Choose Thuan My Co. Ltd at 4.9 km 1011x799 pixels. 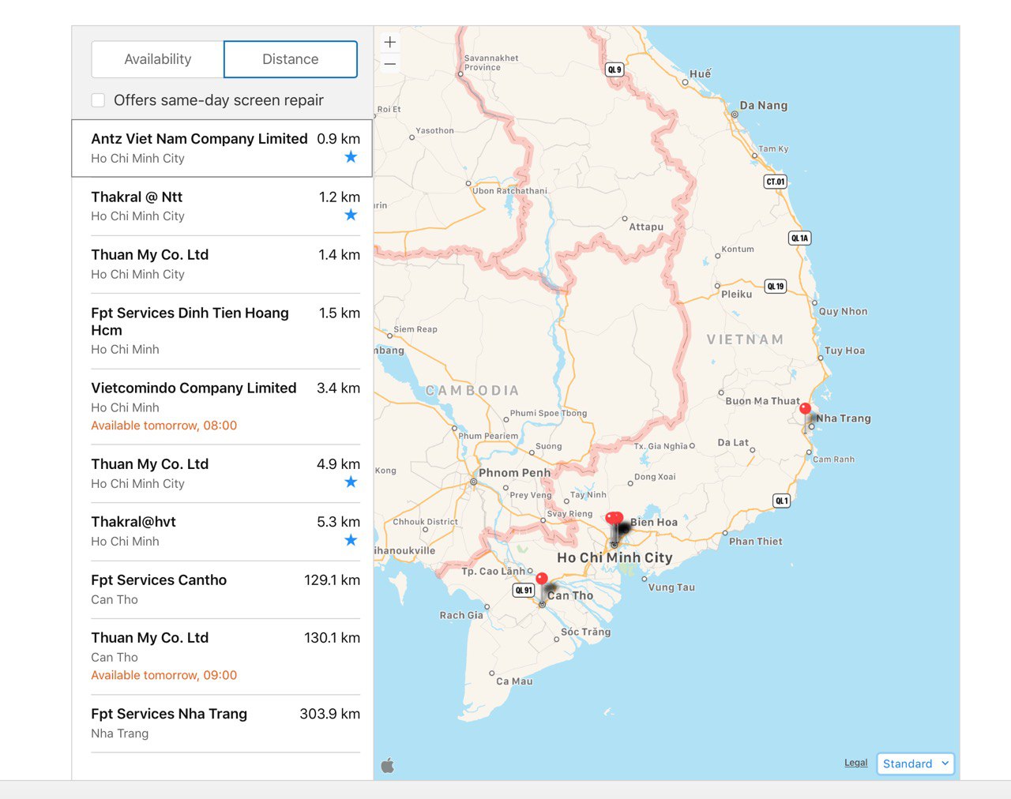pyautogui.click(x=225, y=474)
